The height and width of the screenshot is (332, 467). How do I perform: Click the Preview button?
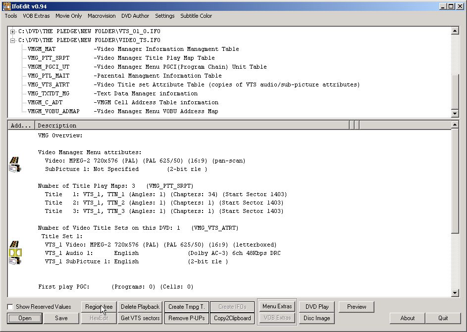[357, 307]
